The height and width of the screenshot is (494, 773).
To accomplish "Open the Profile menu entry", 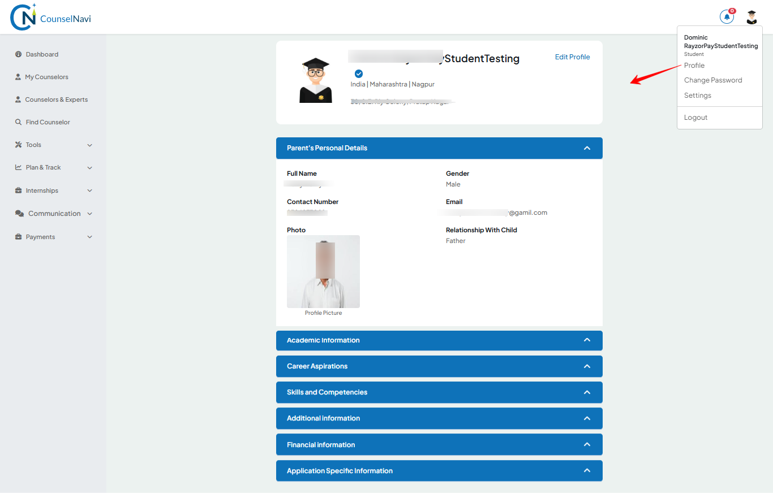I will point(694,65).
